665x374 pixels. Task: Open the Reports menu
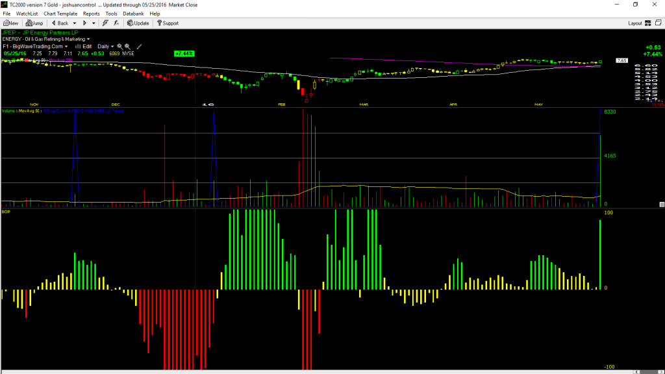click(x=91, y=14)
